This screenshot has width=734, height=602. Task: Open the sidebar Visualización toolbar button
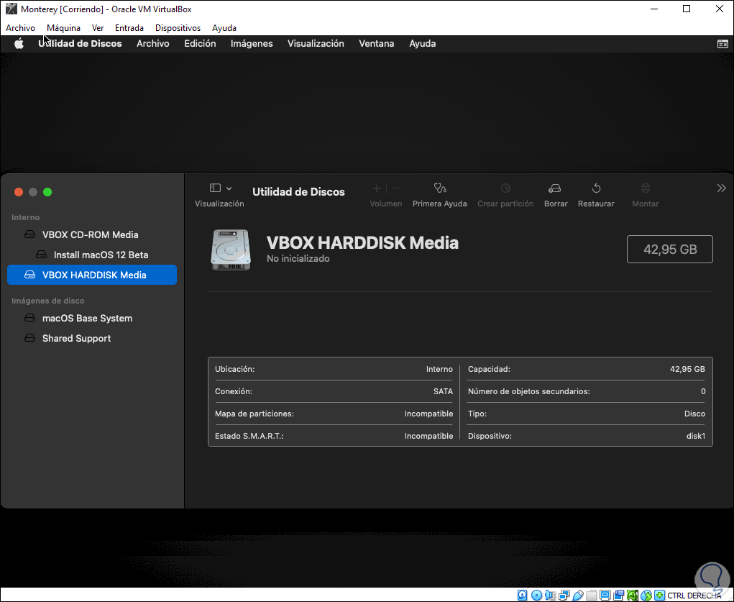[x=216, y=188]
